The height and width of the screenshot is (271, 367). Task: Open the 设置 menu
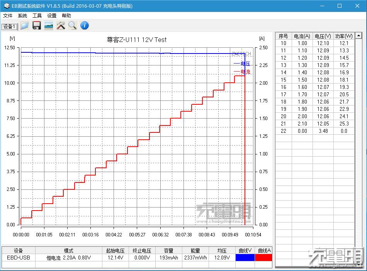pyautogui.click(x=52, y=16)
